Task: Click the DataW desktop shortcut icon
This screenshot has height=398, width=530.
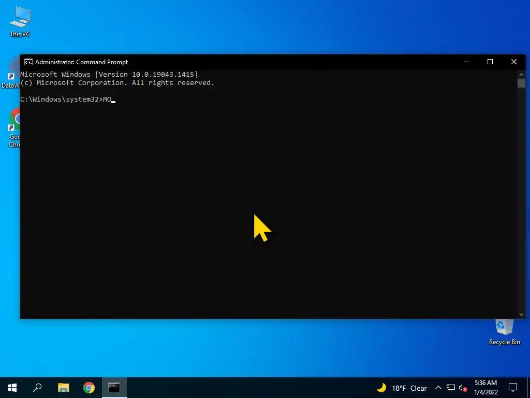Action: point(11,73)
